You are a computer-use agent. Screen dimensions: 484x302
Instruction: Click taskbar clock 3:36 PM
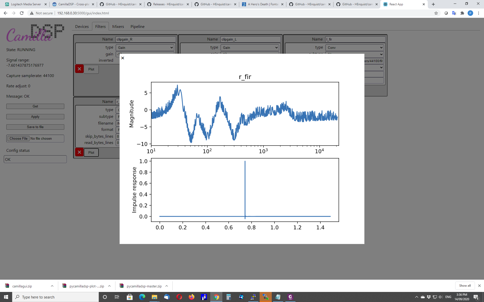click(x=462, y=297)
